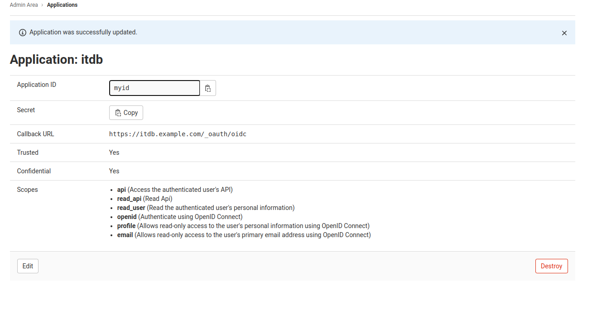Click the clipboard icon beside Application ID

pos(208,88)
